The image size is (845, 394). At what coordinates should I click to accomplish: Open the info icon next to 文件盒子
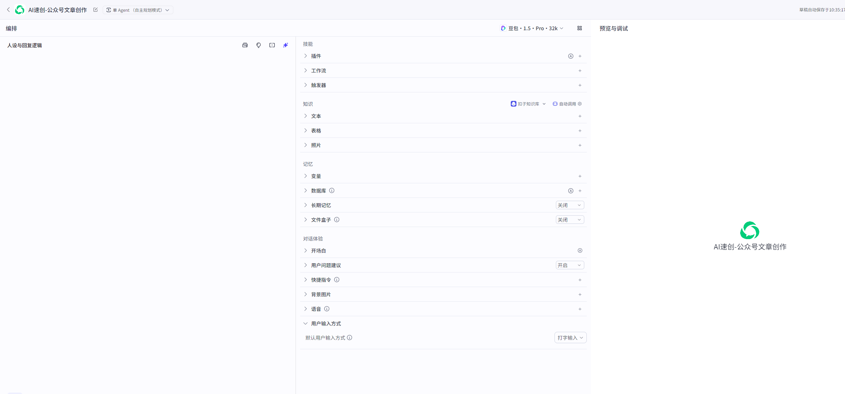tap(337, 220)
